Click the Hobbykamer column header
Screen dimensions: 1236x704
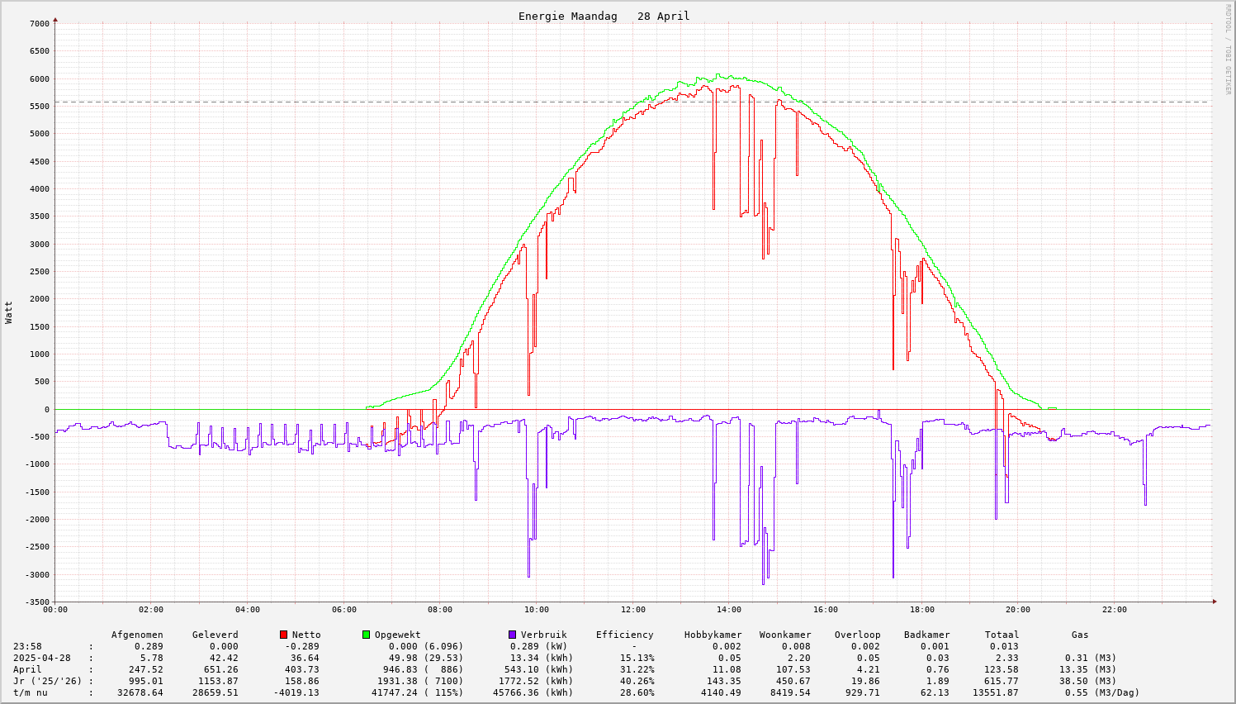tap(713, 635)
